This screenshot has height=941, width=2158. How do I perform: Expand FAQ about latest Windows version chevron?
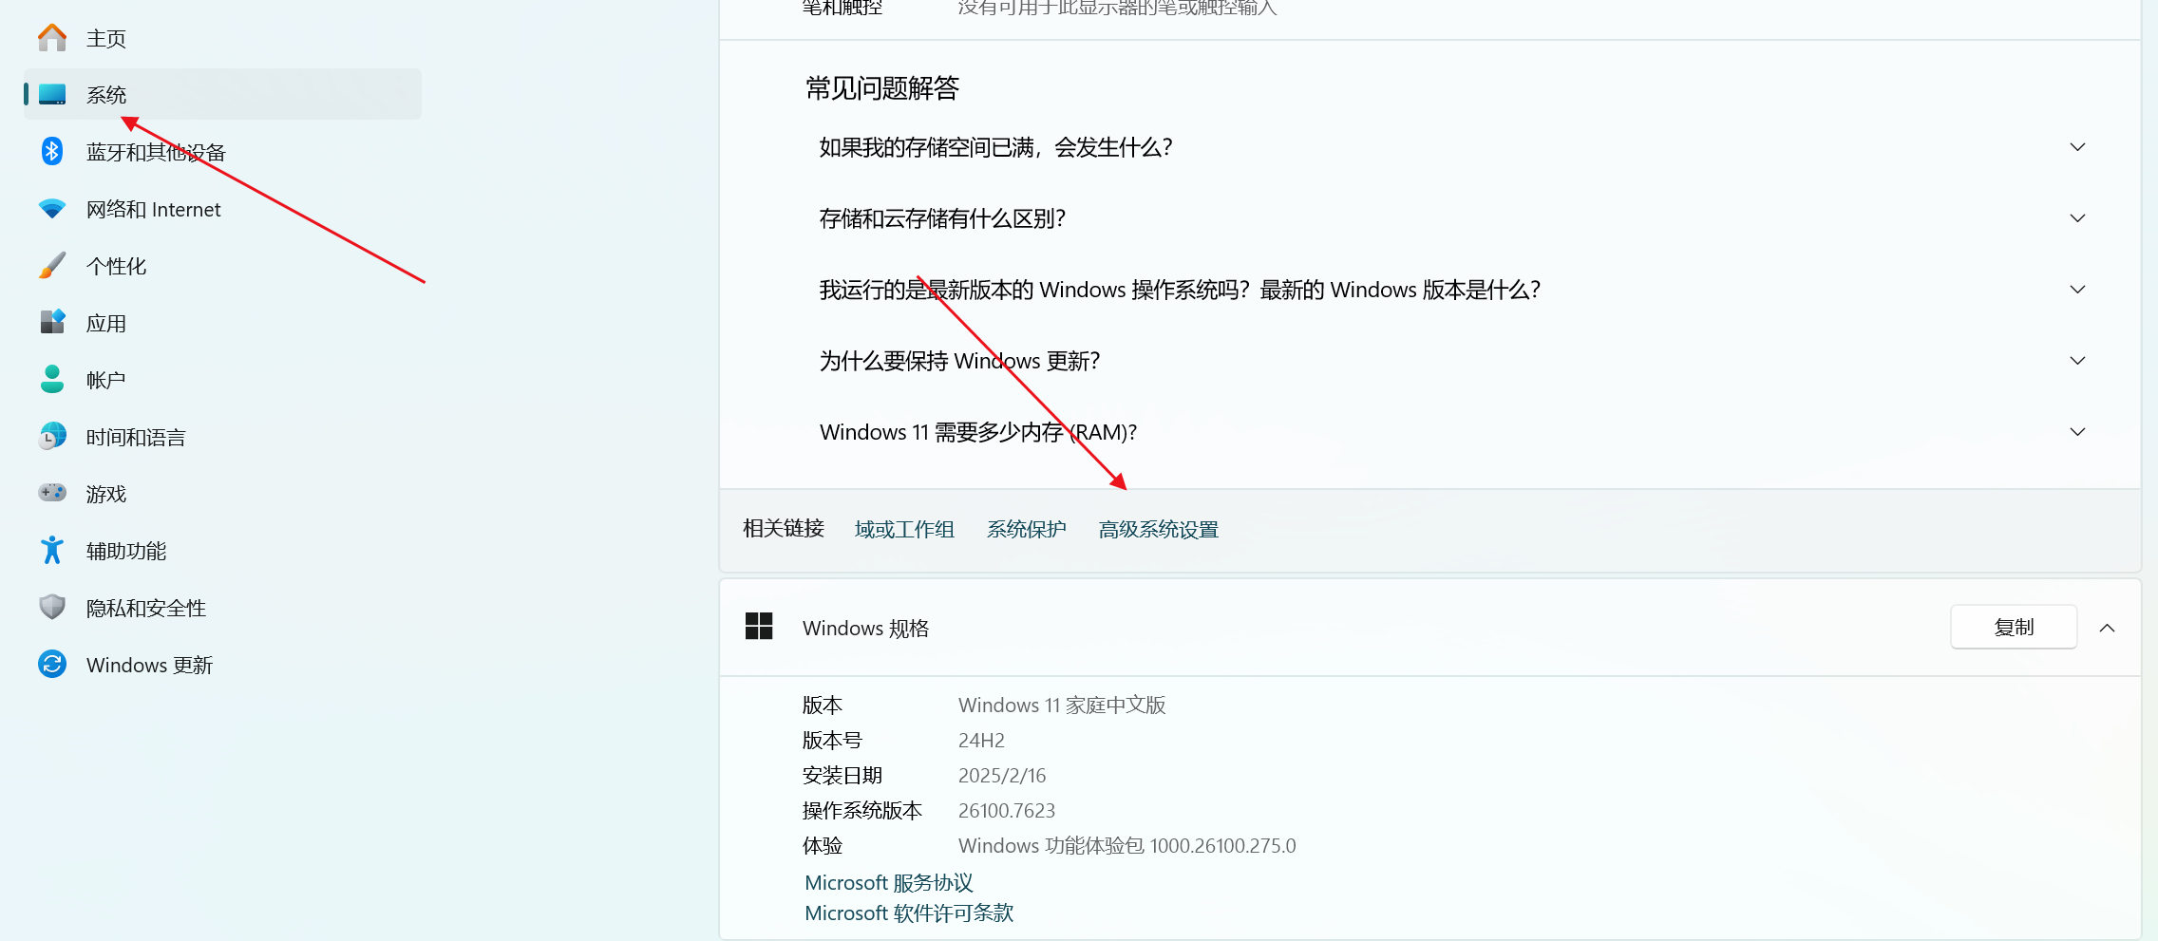point(2077,290)
